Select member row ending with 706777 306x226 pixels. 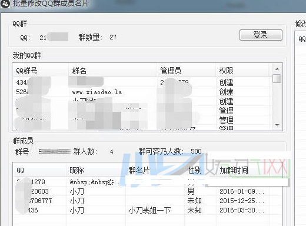(x=148, y=201)
